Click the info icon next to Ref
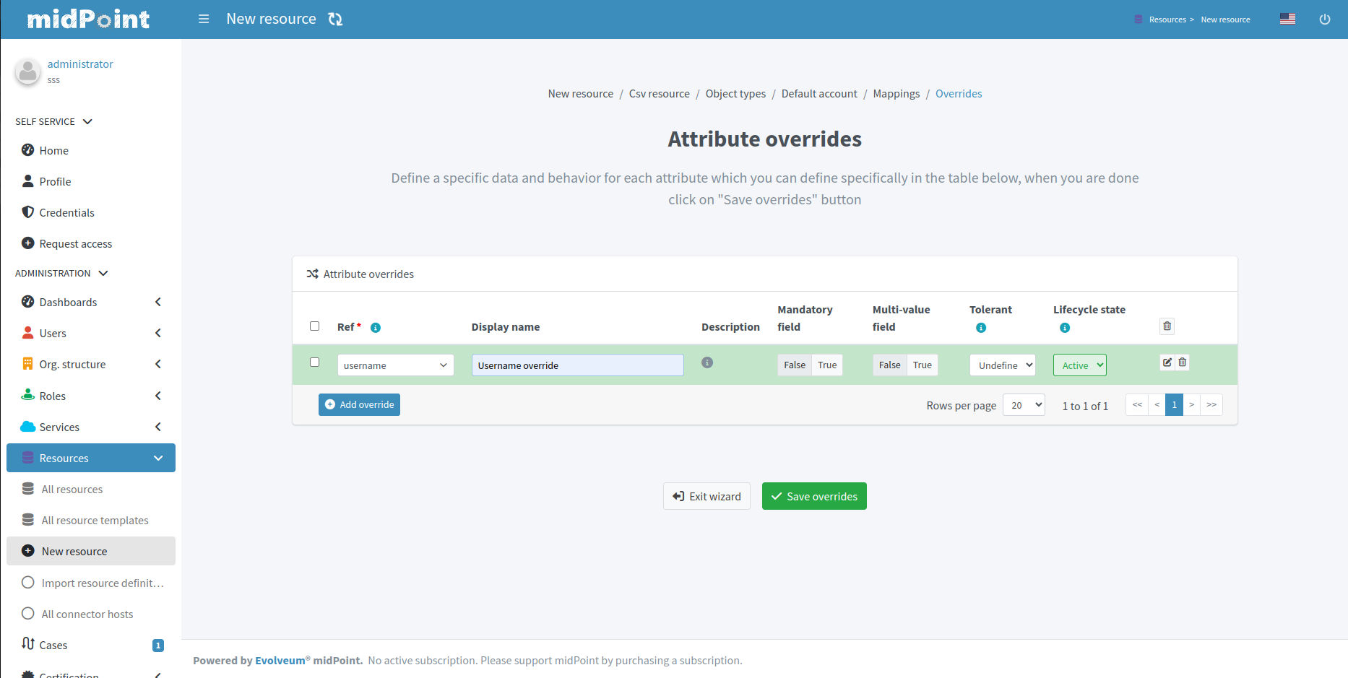The height and width of the screenshot is (678, 1348). point(376,328)
